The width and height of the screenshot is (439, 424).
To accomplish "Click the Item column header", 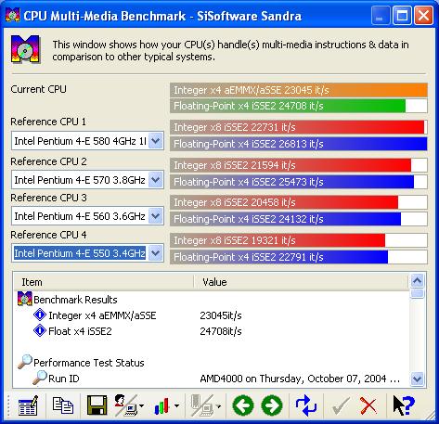I will tap(104, 282).
